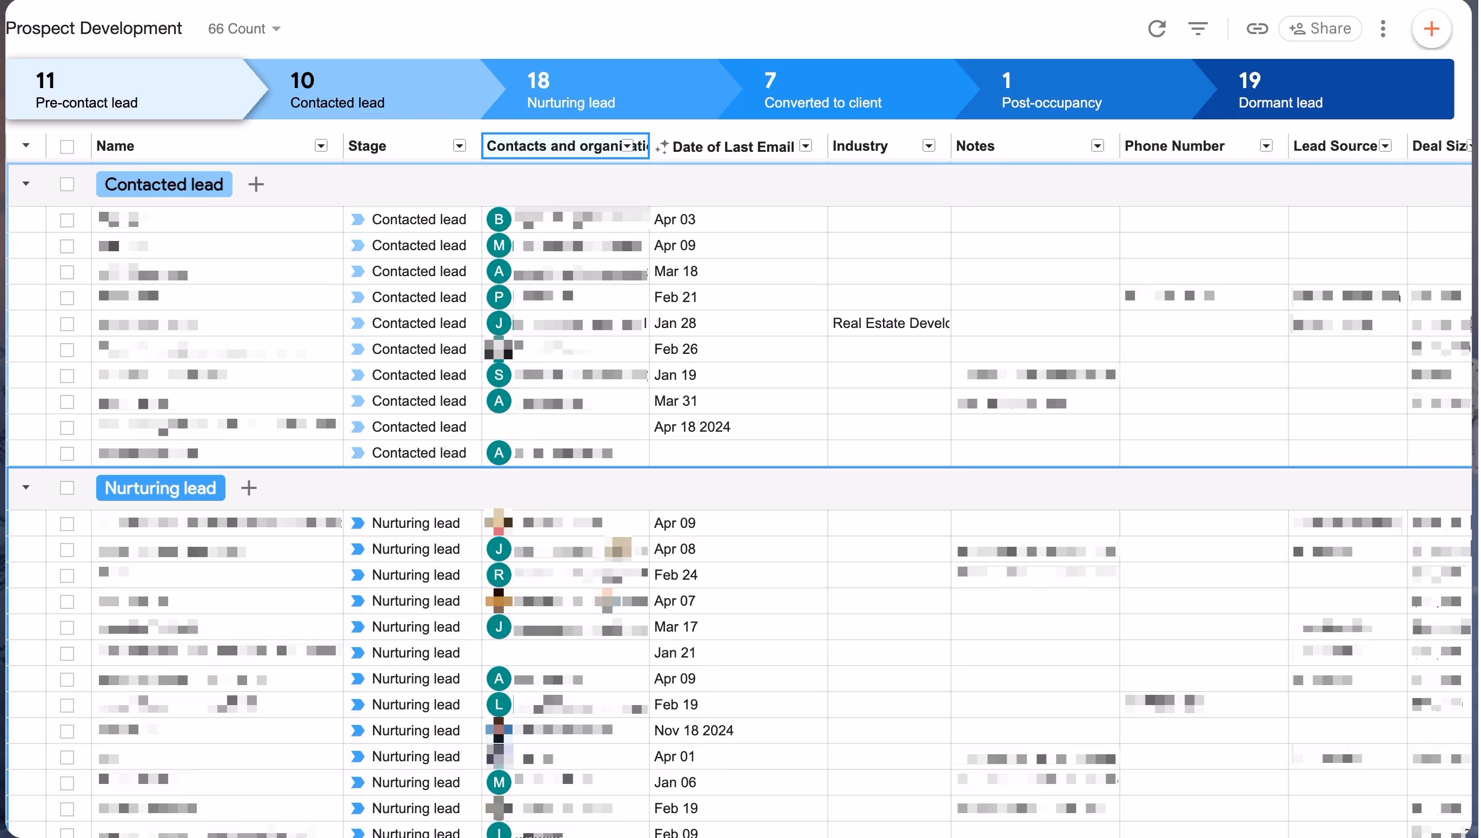Copy link using the chain icon
The height and width of the screenshot is (838, 1481).
[1257, 29]
